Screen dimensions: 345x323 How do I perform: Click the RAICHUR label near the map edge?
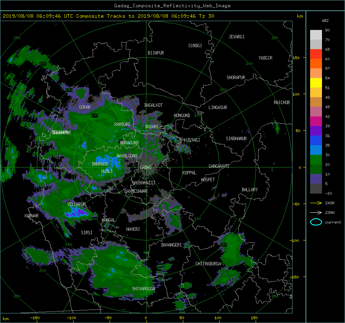282,103
